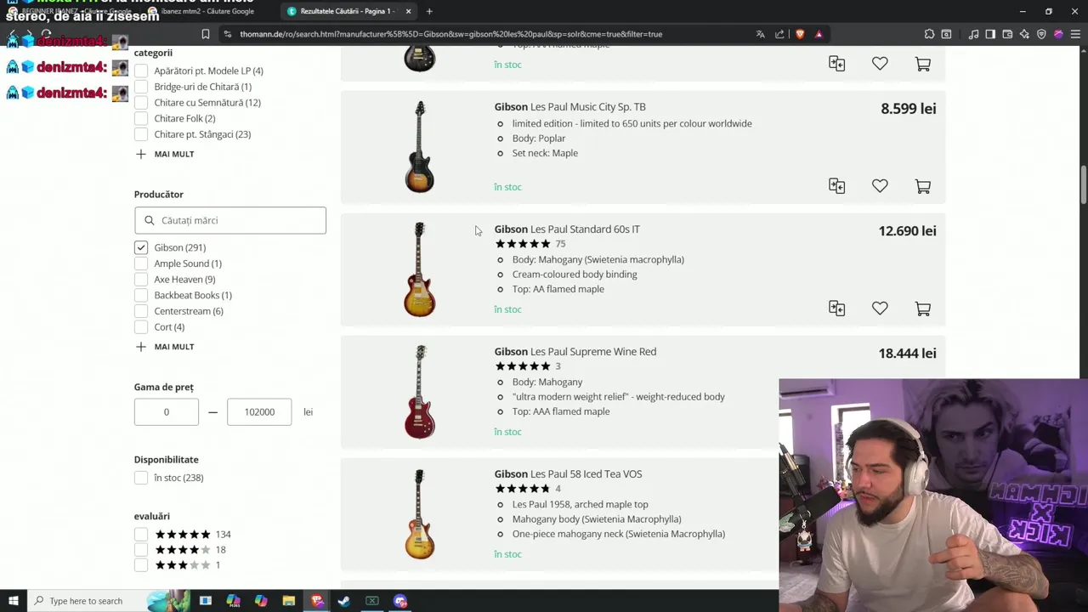Viewport: 1088px width, 612px height.
Task: Open the Brave Rewards triangle icon
Action: [x=819, y=34]
